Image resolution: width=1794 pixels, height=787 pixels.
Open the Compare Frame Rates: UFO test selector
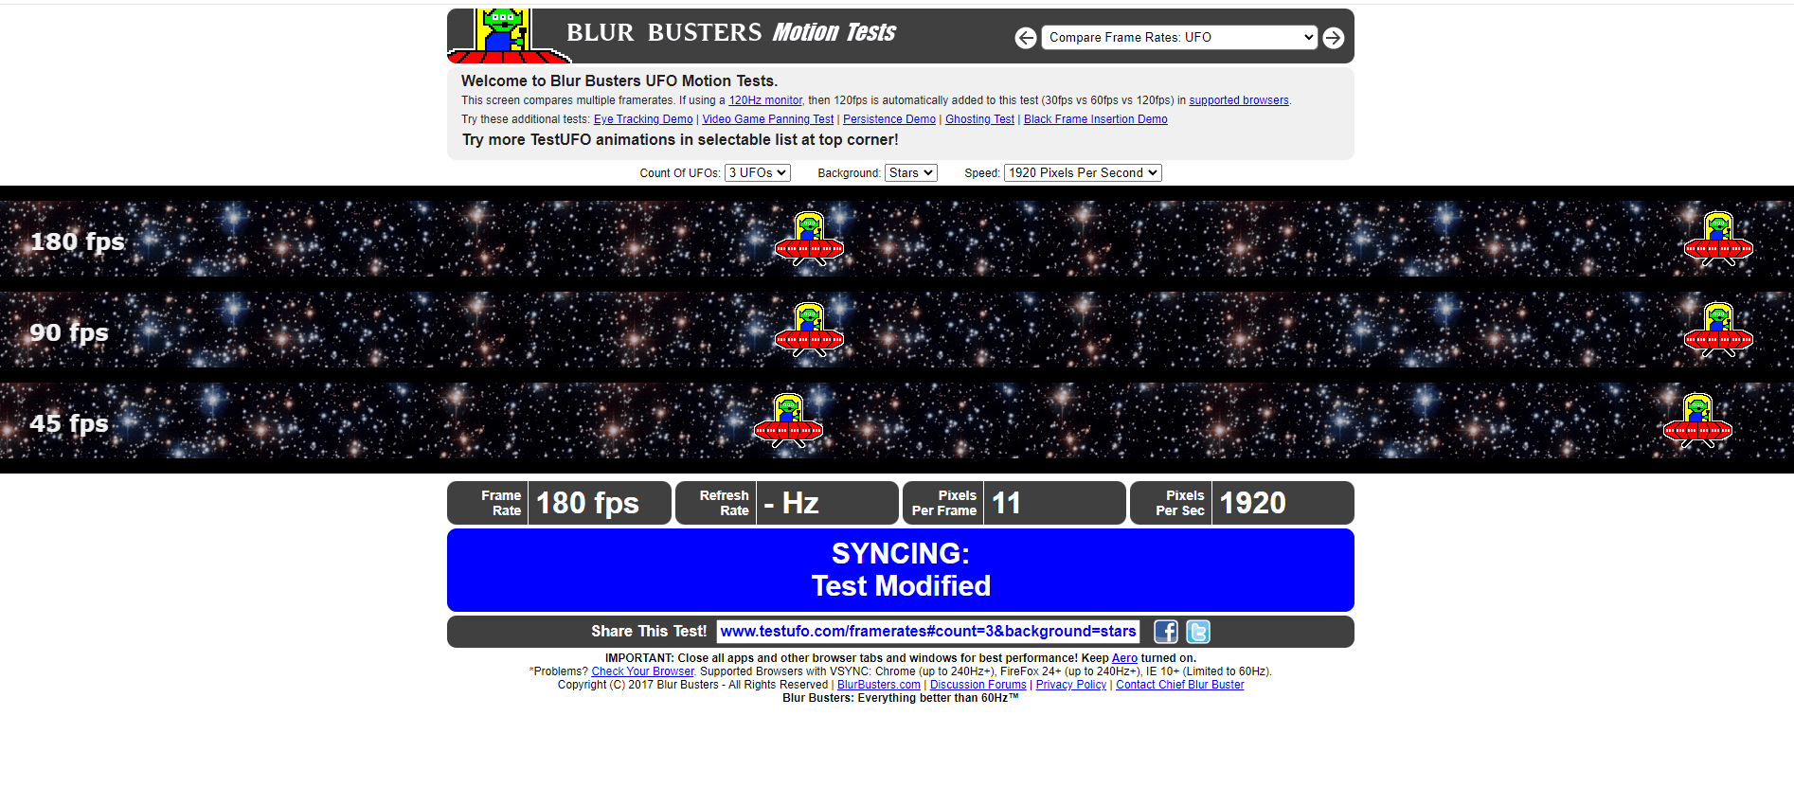(x=1179, y=38)
